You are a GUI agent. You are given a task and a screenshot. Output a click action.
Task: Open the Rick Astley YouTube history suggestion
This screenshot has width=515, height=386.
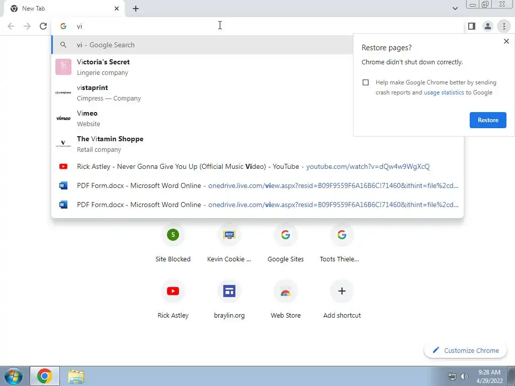coord(257,166)
